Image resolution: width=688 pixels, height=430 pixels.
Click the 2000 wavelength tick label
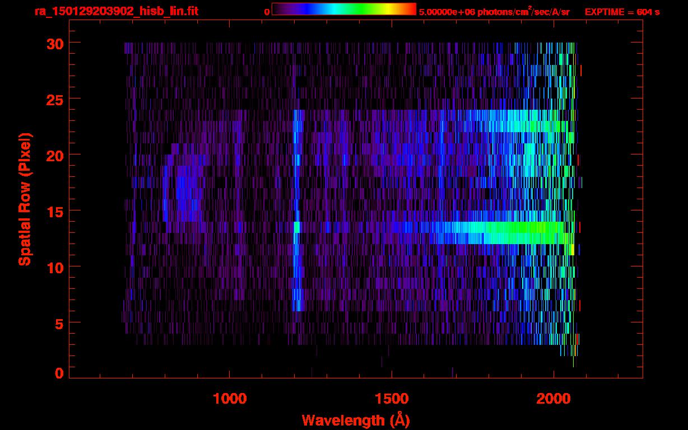554,399
